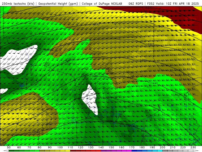
Task: Click the large white low-wind area with 10320 contour
Action: [17, 60]
